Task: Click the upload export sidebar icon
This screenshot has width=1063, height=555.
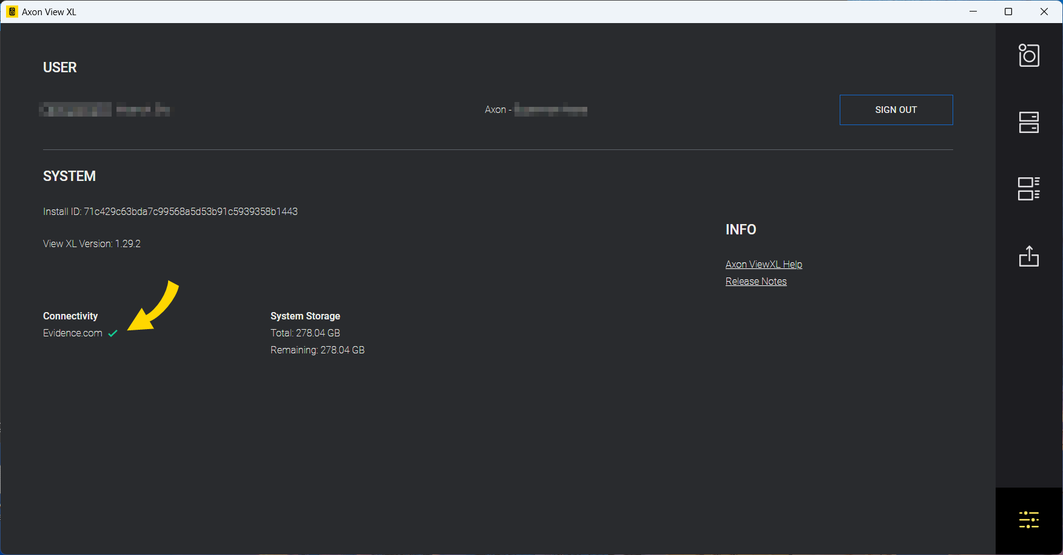Action: [x=1028, y=256]
